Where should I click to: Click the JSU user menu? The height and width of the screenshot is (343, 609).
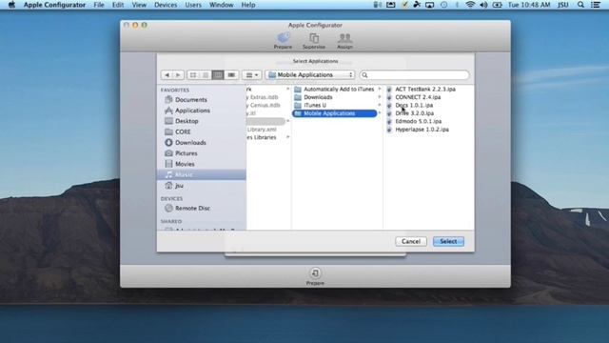click(x=562, y=5)
